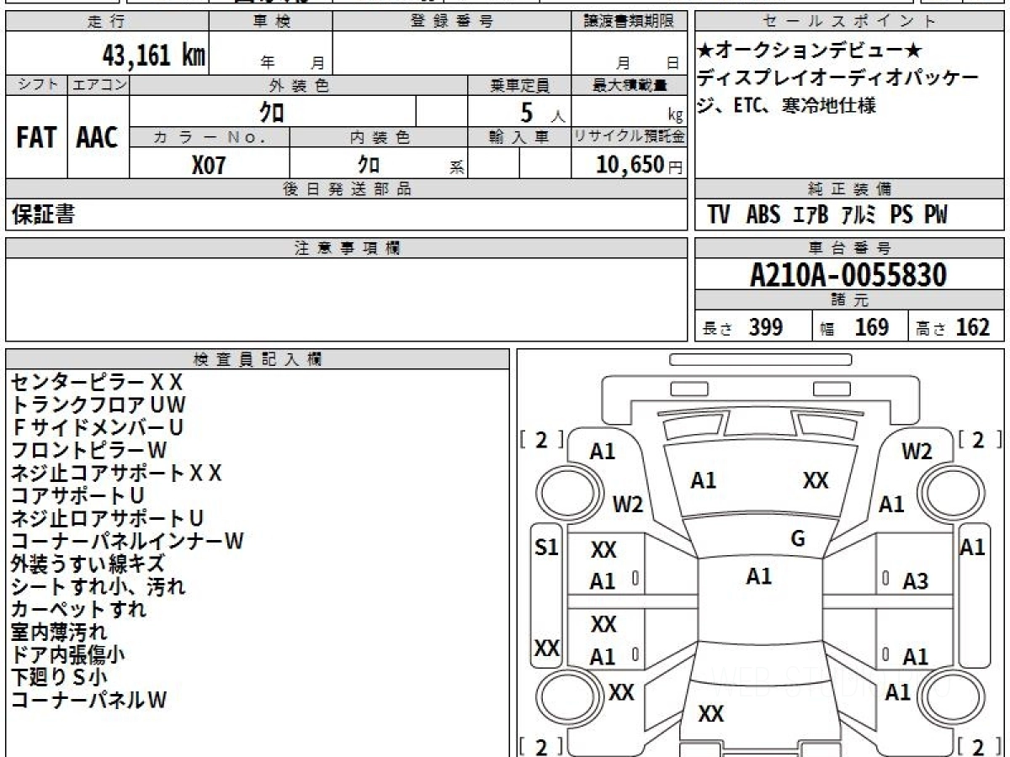Image resolution: width=1010 pixels, height=757 pixels.
Task: Click the 注意事項欄 header
Action: pyautogui.click(x=346, y=248)
